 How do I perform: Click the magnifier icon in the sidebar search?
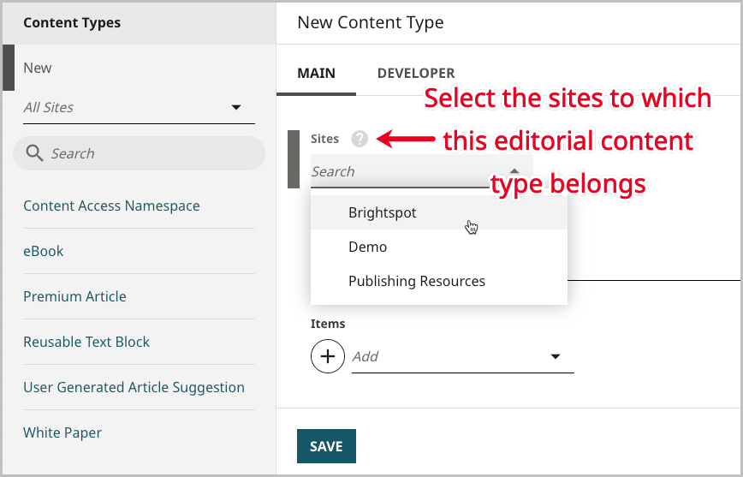[x=34, y=153]
